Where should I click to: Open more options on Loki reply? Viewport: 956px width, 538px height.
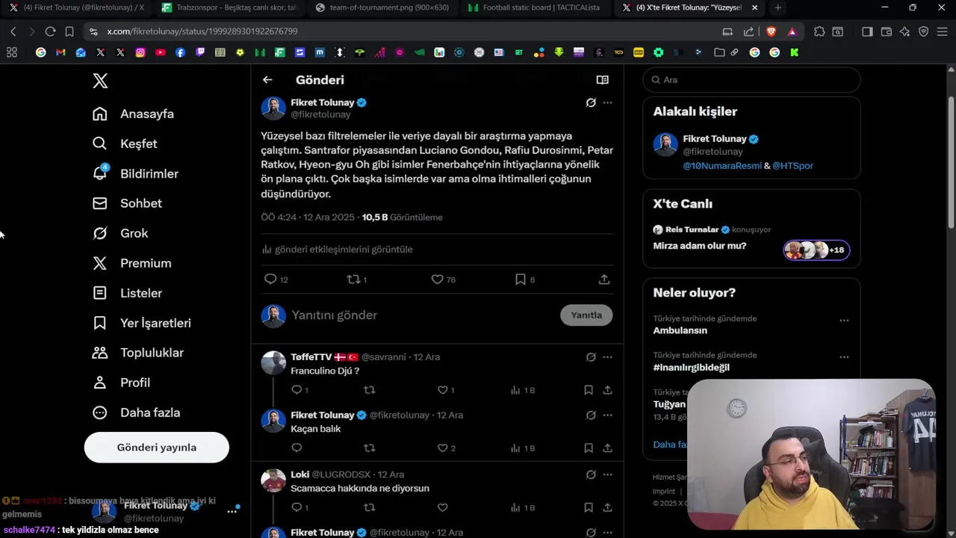click(x=607, y=474)
